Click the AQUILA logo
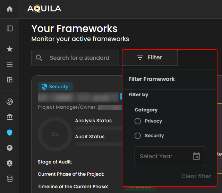 (44, 9)
